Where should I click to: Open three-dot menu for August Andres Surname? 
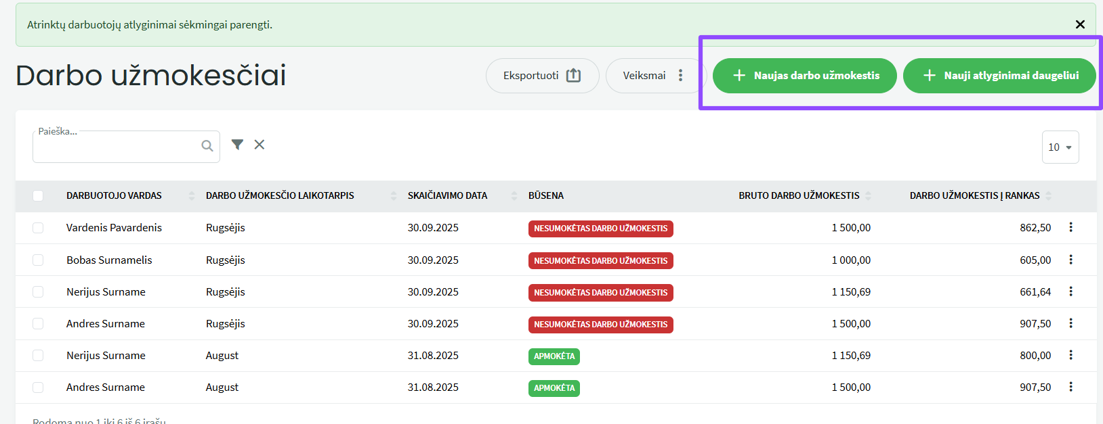tap(1070, 387)
